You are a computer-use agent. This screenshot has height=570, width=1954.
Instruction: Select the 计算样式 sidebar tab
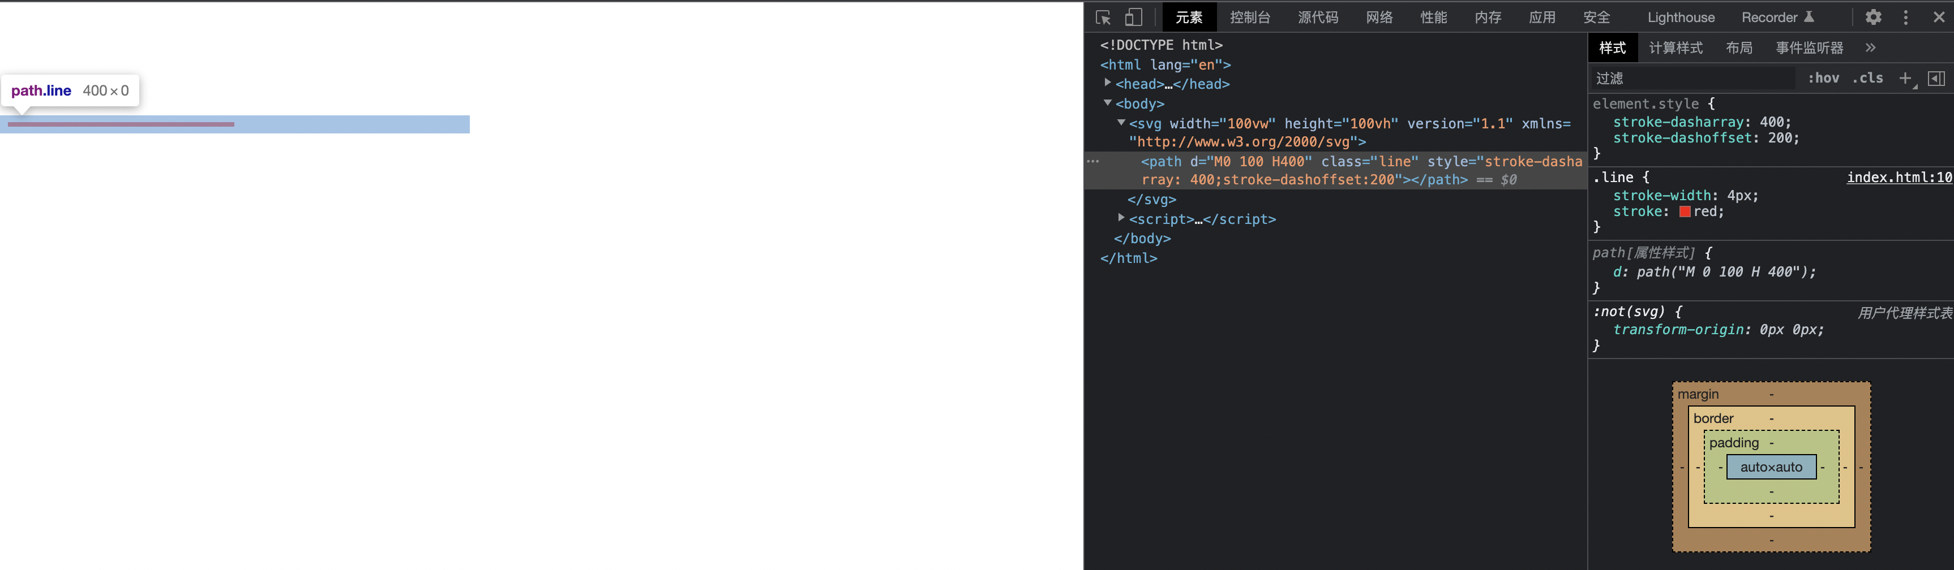pyautogui.click(x=1677, y=47)
